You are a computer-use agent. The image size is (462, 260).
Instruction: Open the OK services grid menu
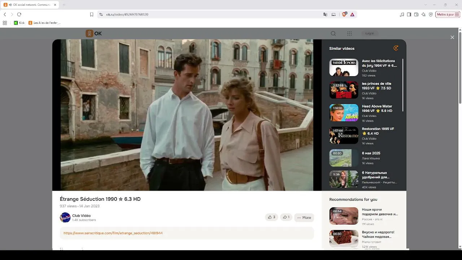point(349,33)
